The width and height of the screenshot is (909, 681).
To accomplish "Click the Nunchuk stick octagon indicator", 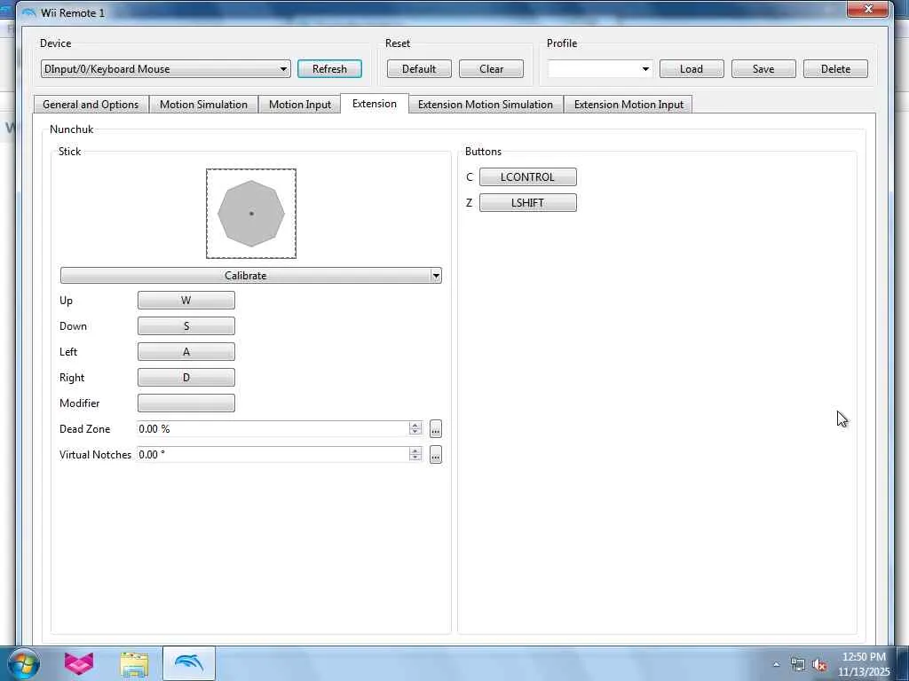I will 251,214.
